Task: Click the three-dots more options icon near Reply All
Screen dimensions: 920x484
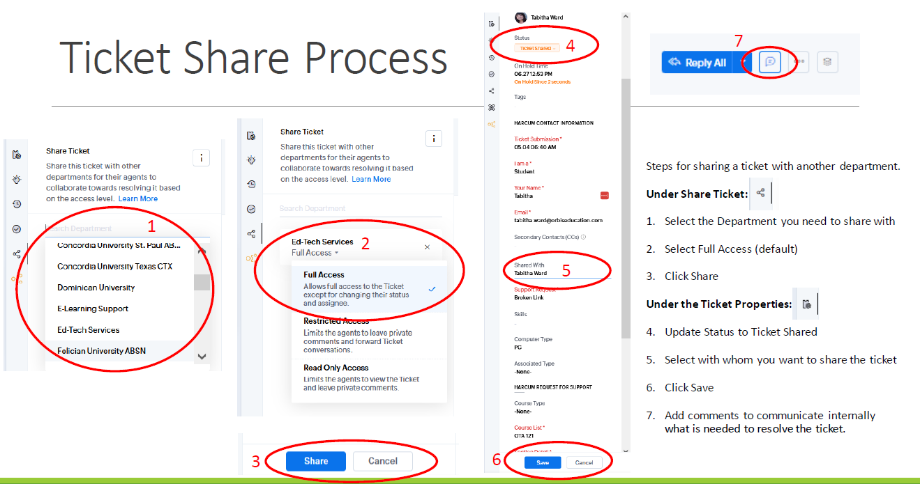Action: [799, 62]
